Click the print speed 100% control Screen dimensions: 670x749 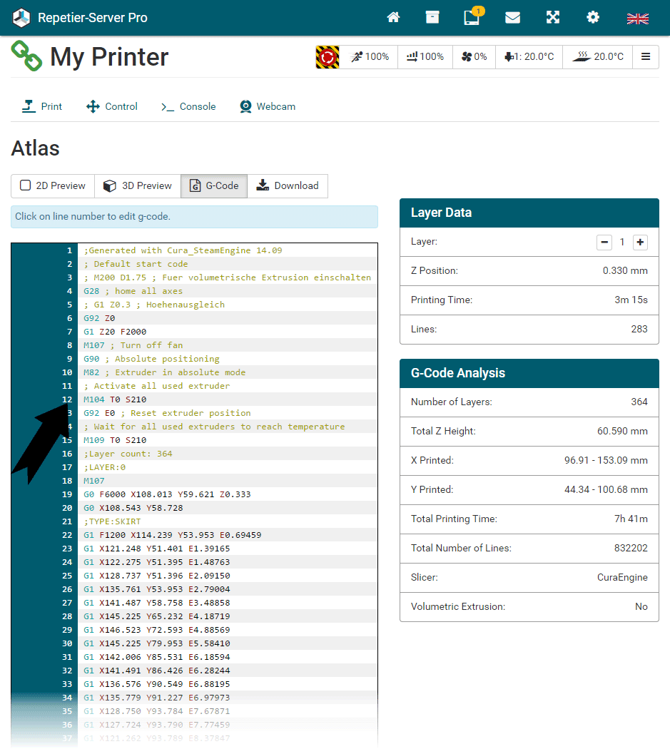369,57
